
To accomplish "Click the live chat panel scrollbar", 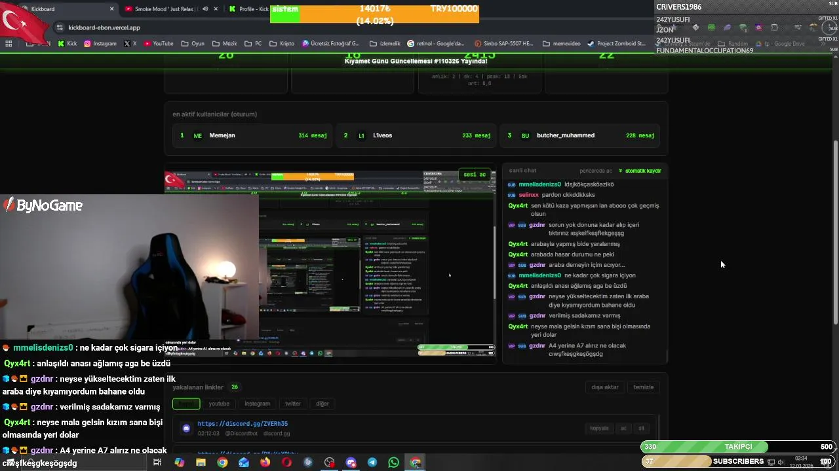I will [x=666, y=357].
